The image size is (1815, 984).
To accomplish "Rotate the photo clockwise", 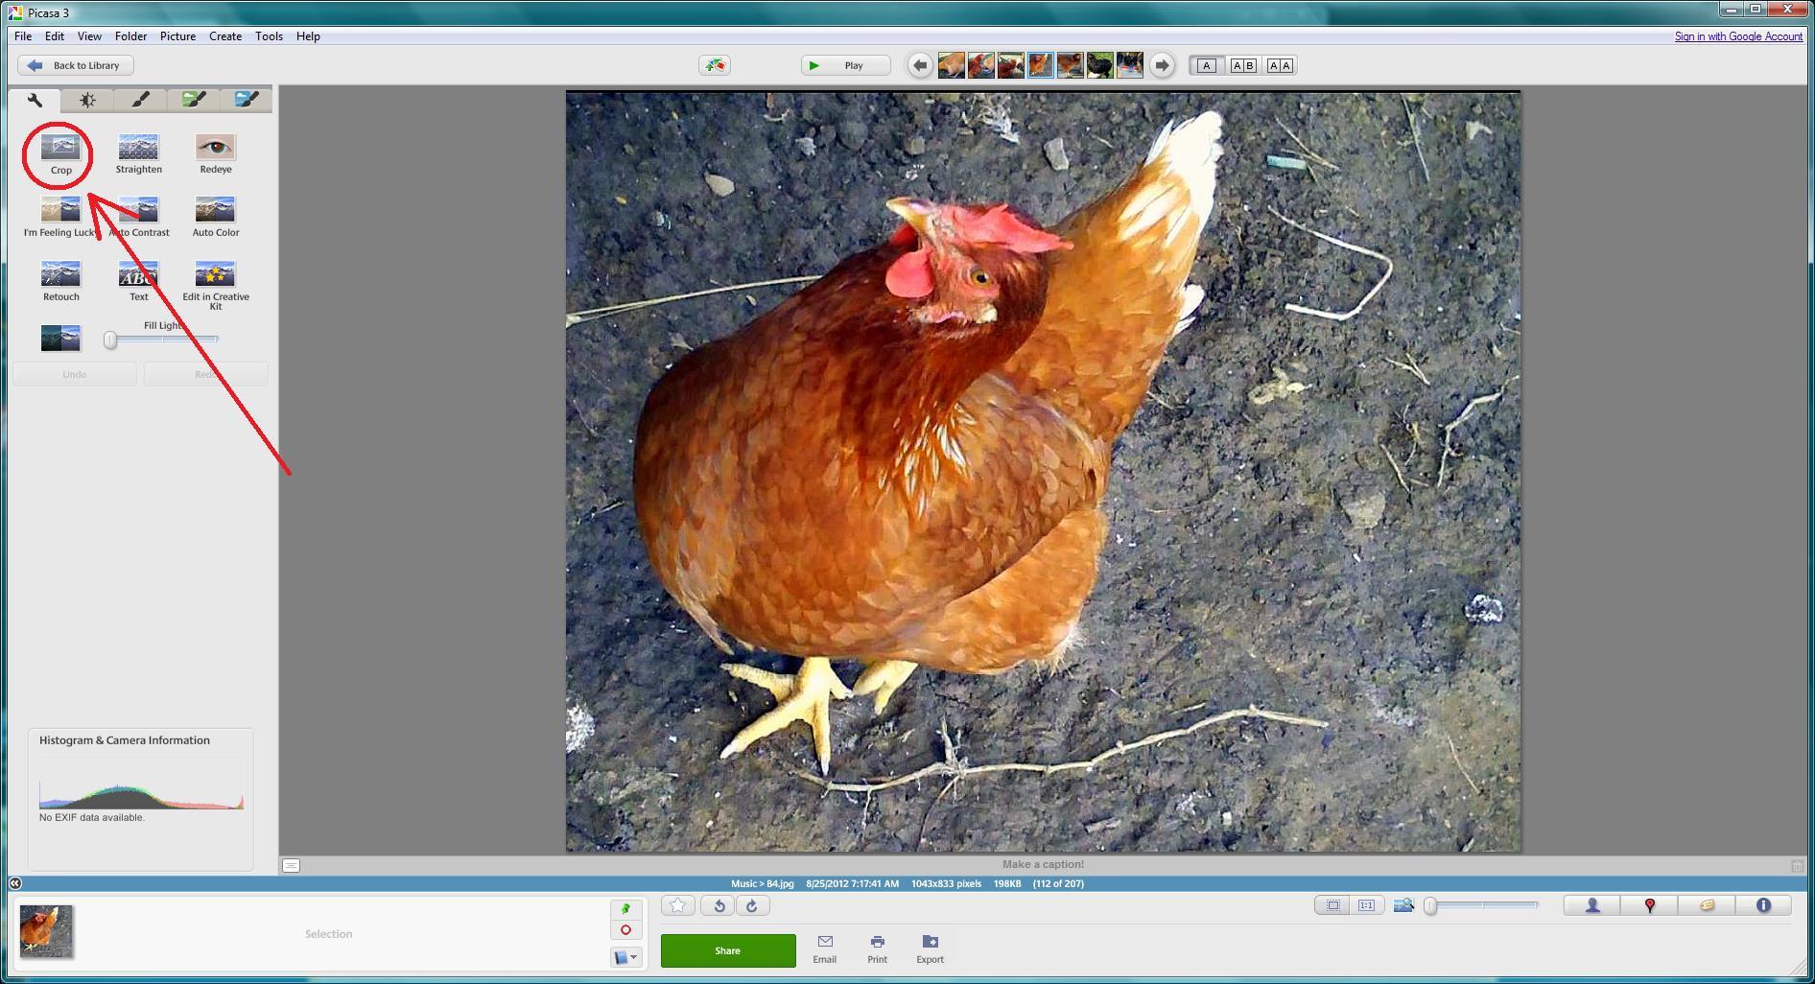I will [x=752, y=906].
